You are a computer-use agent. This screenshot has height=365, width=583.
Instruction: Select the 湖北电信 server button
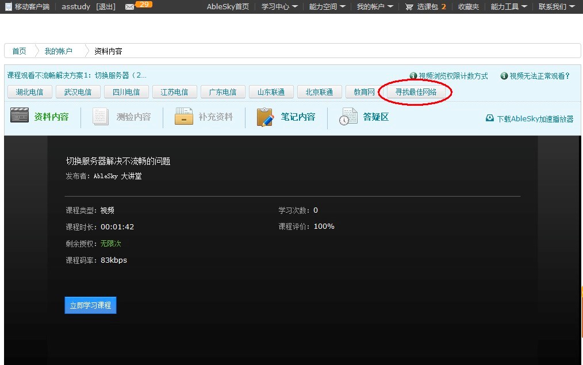tap(30, 92)
